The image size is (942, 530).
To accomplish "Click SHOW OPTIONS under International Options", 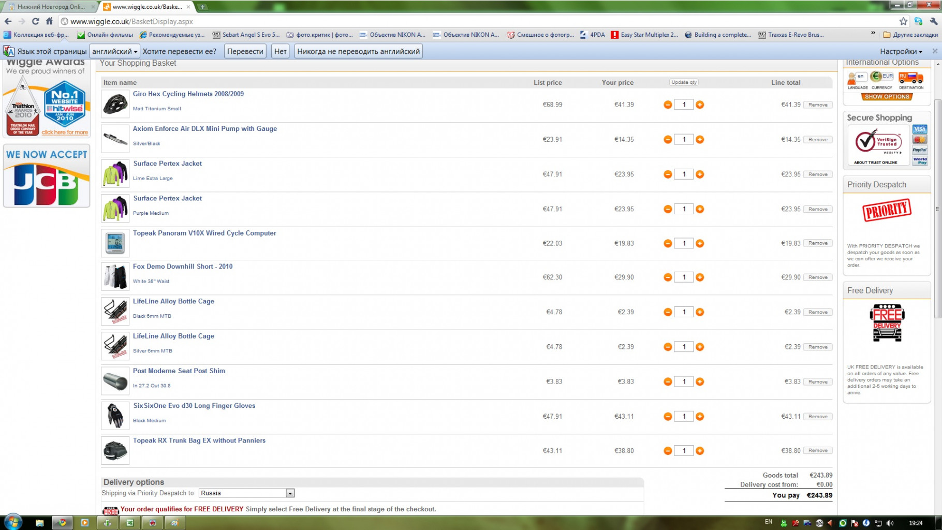I will [x=887, y=97].
